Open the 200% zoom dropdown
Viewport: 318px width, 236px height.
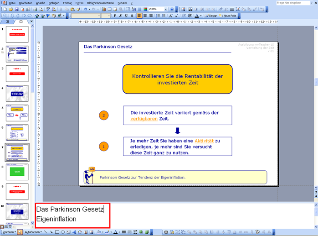point(165,9)
